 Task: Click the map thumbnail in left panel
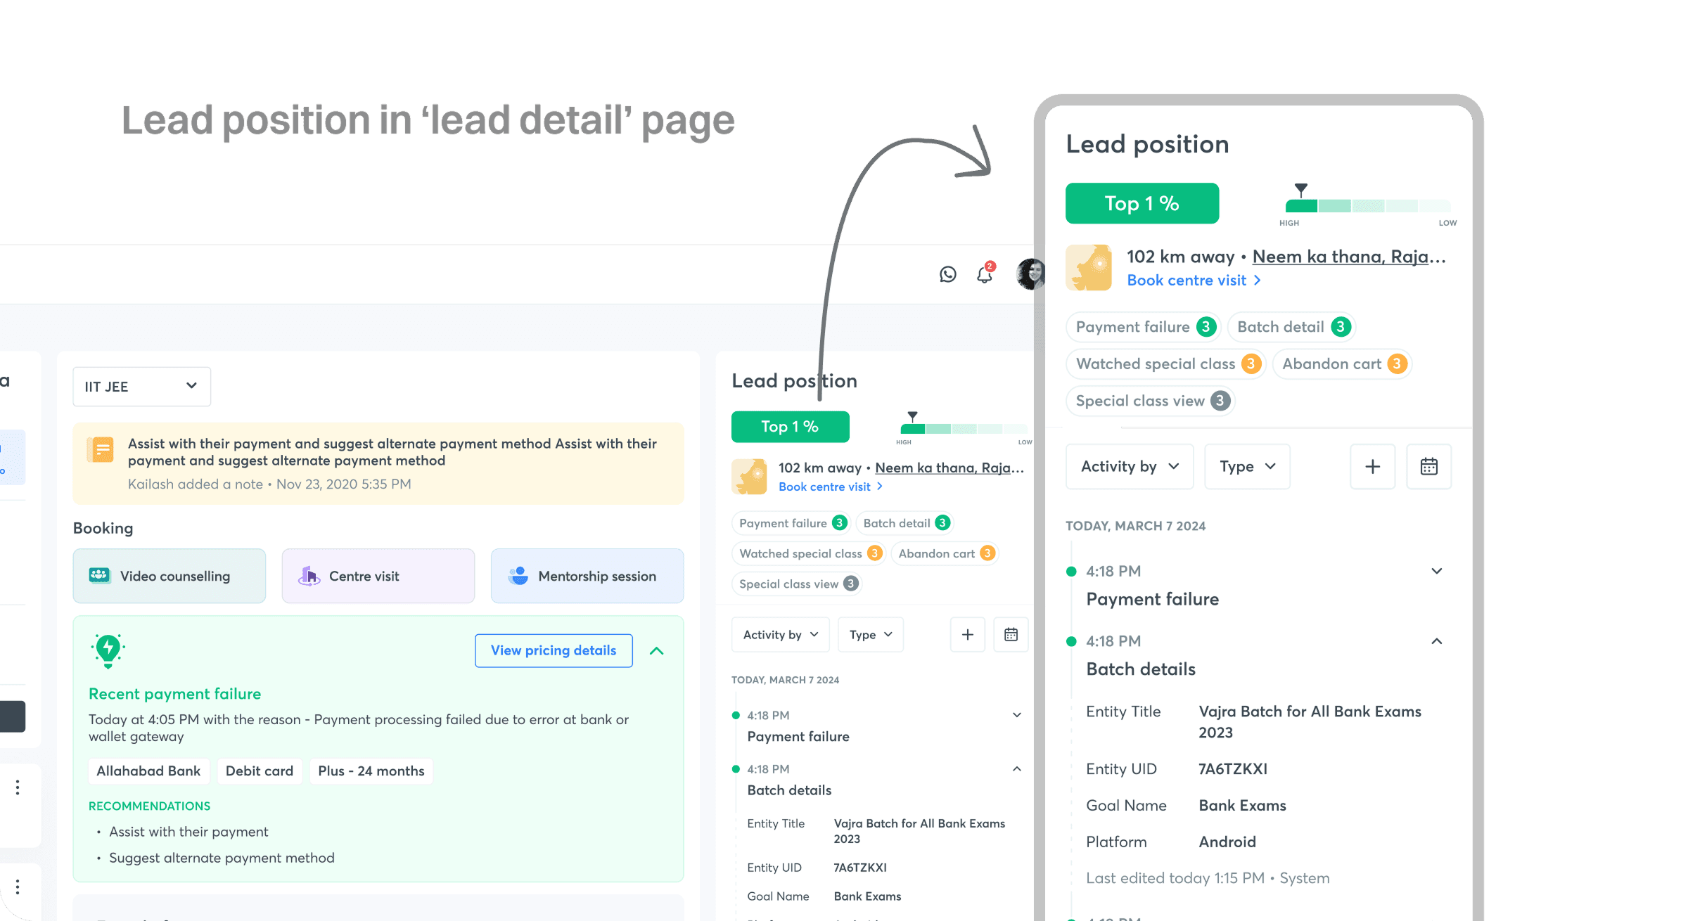(749, 477)
